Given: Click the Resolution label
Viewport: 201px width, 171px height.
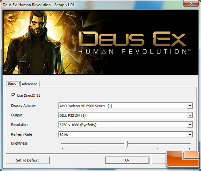Looking at the screenshot, I should (x=19, y=124).
